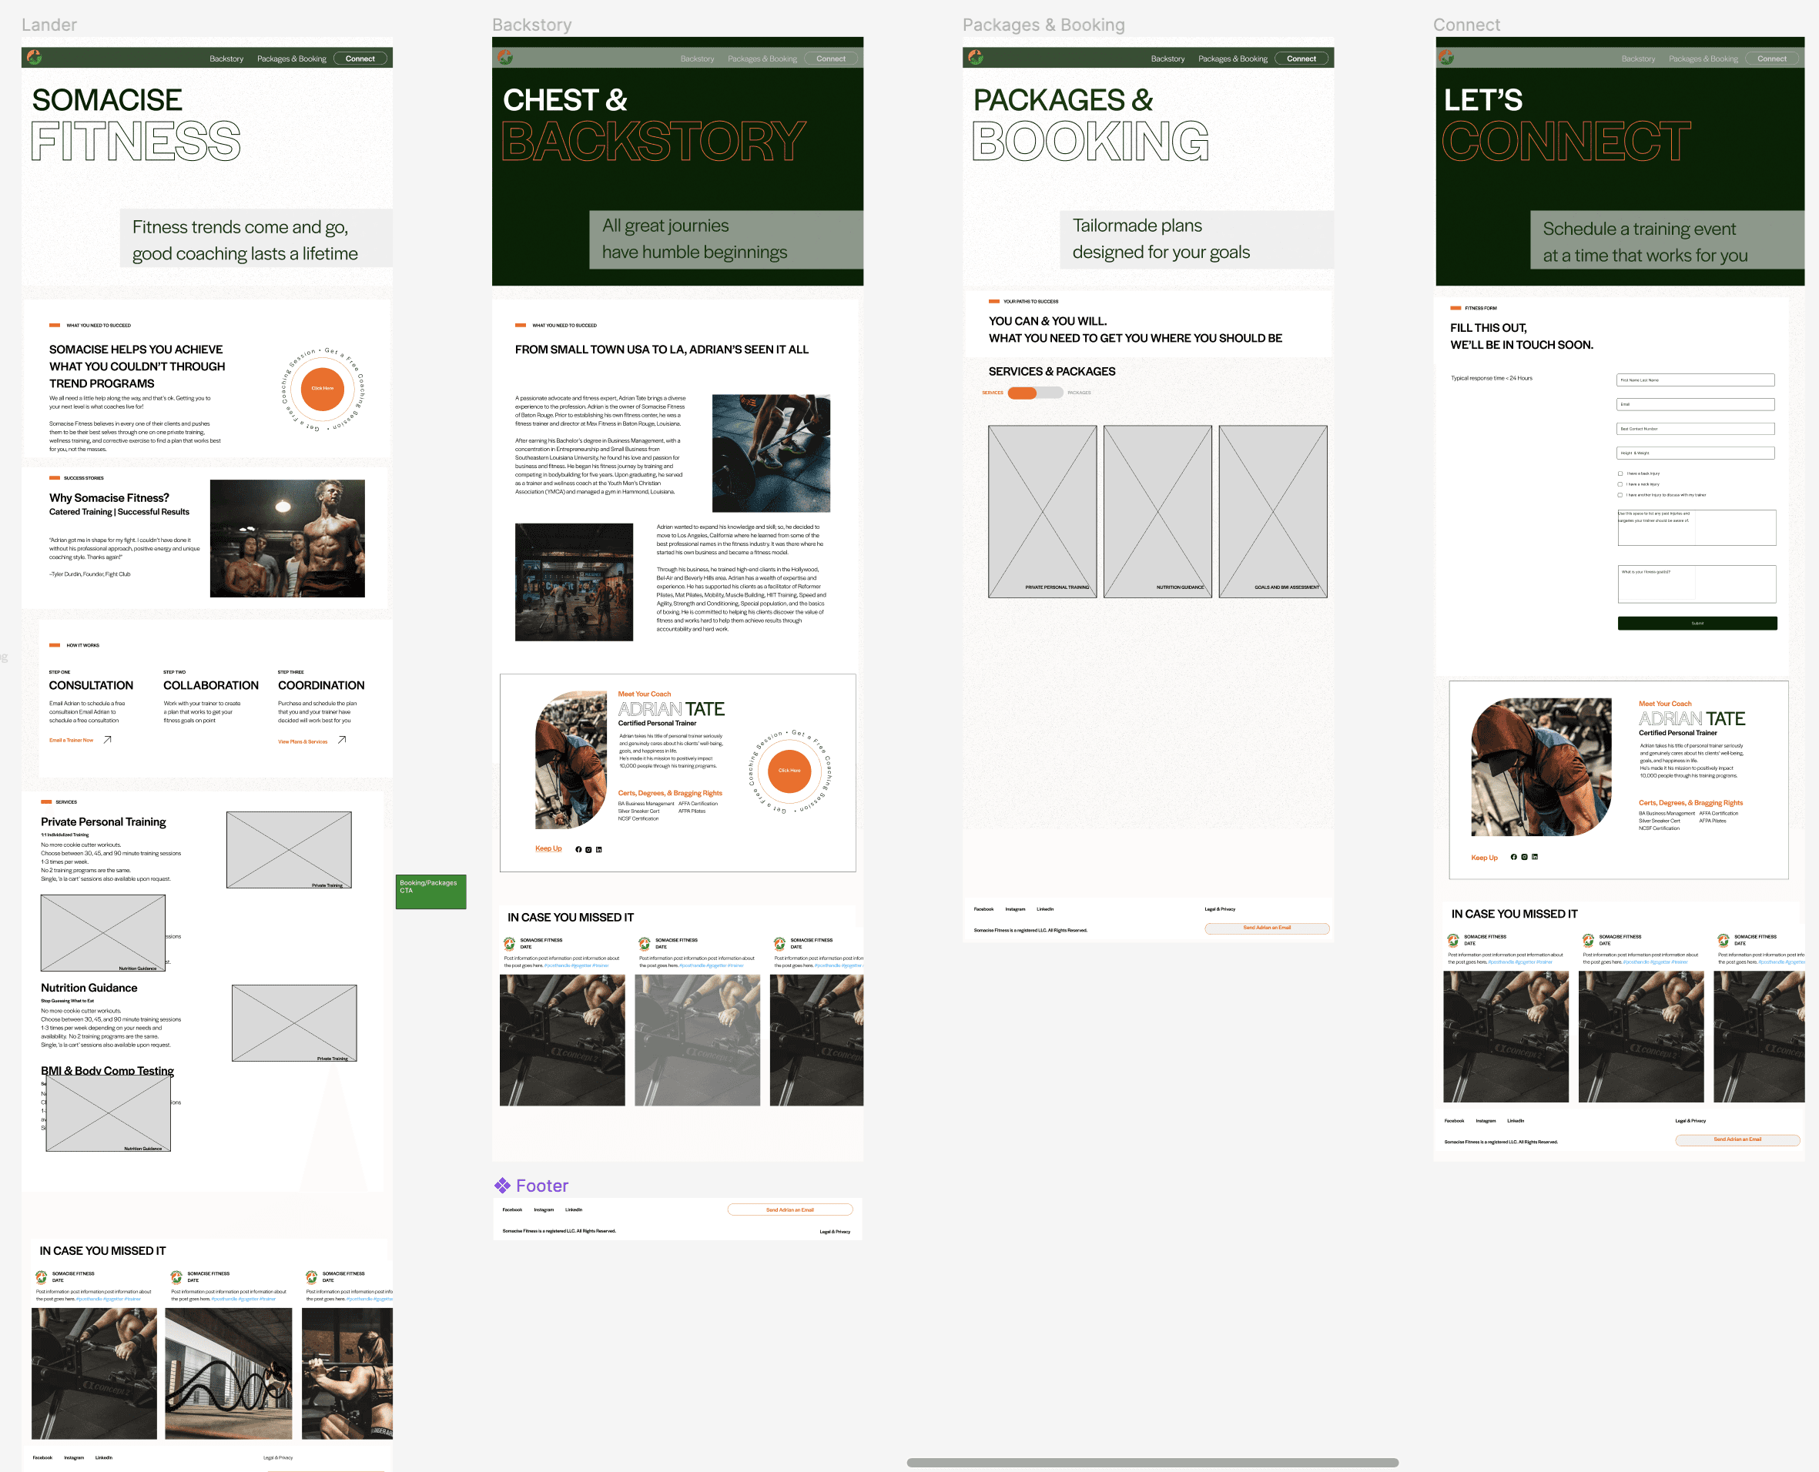Click the Somacise logo in Lander navbar
Viewport: 1819px width, 1472px height.
pyautogui.click(x=35, y=57)
